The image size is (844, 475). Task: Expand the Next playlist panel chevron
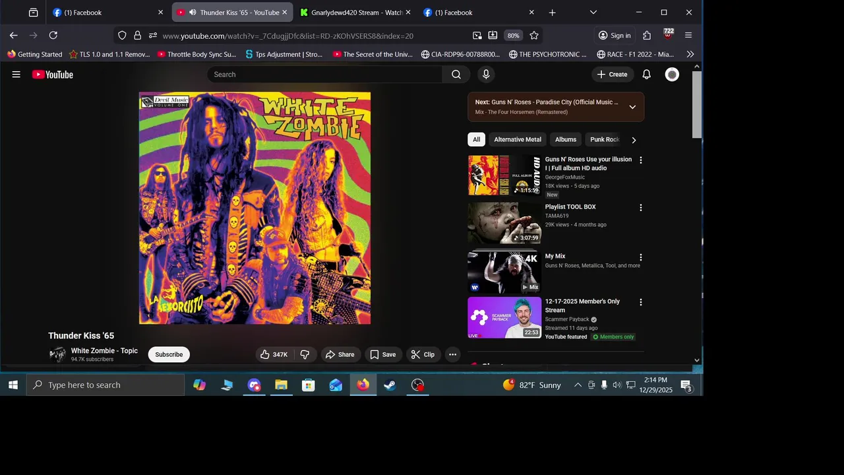[632, 107]
